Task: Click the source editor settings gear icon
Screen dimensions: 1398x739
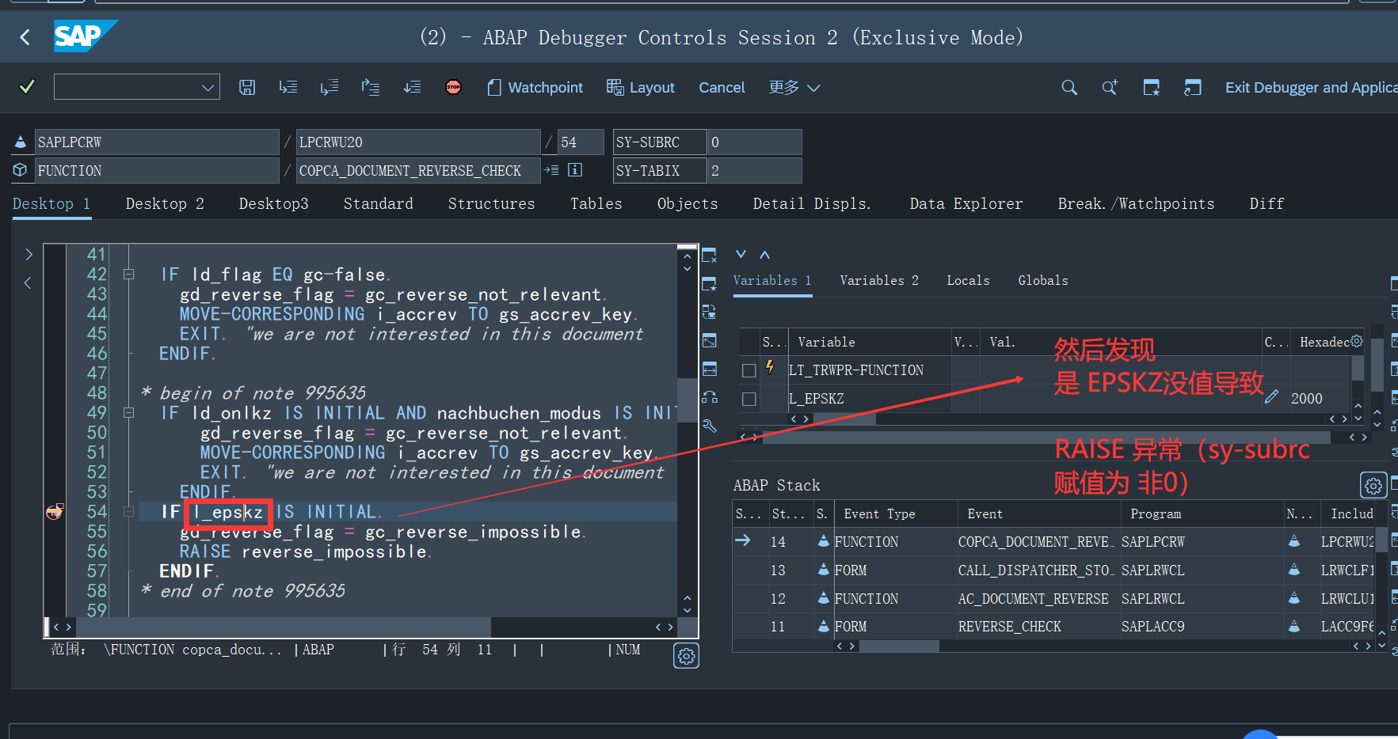Action: click(686, 656)
